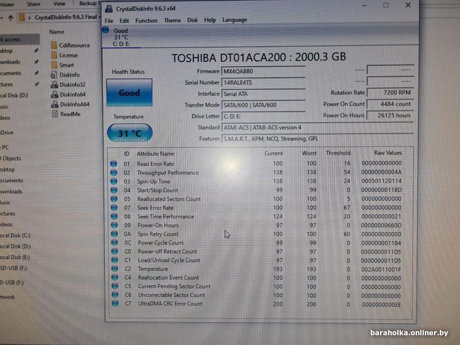Click the status icon for Current Pending Sector Count
Viewport: 460px width, 345px height.
(x=115, y=286)
